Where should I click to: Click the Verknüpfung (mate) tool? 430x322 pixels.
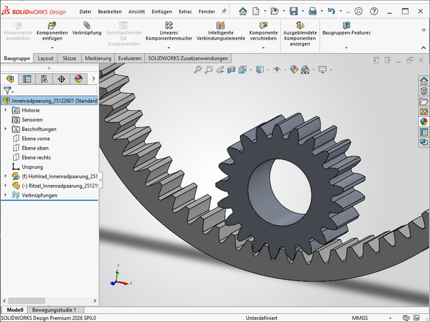[x=87, y=28]
